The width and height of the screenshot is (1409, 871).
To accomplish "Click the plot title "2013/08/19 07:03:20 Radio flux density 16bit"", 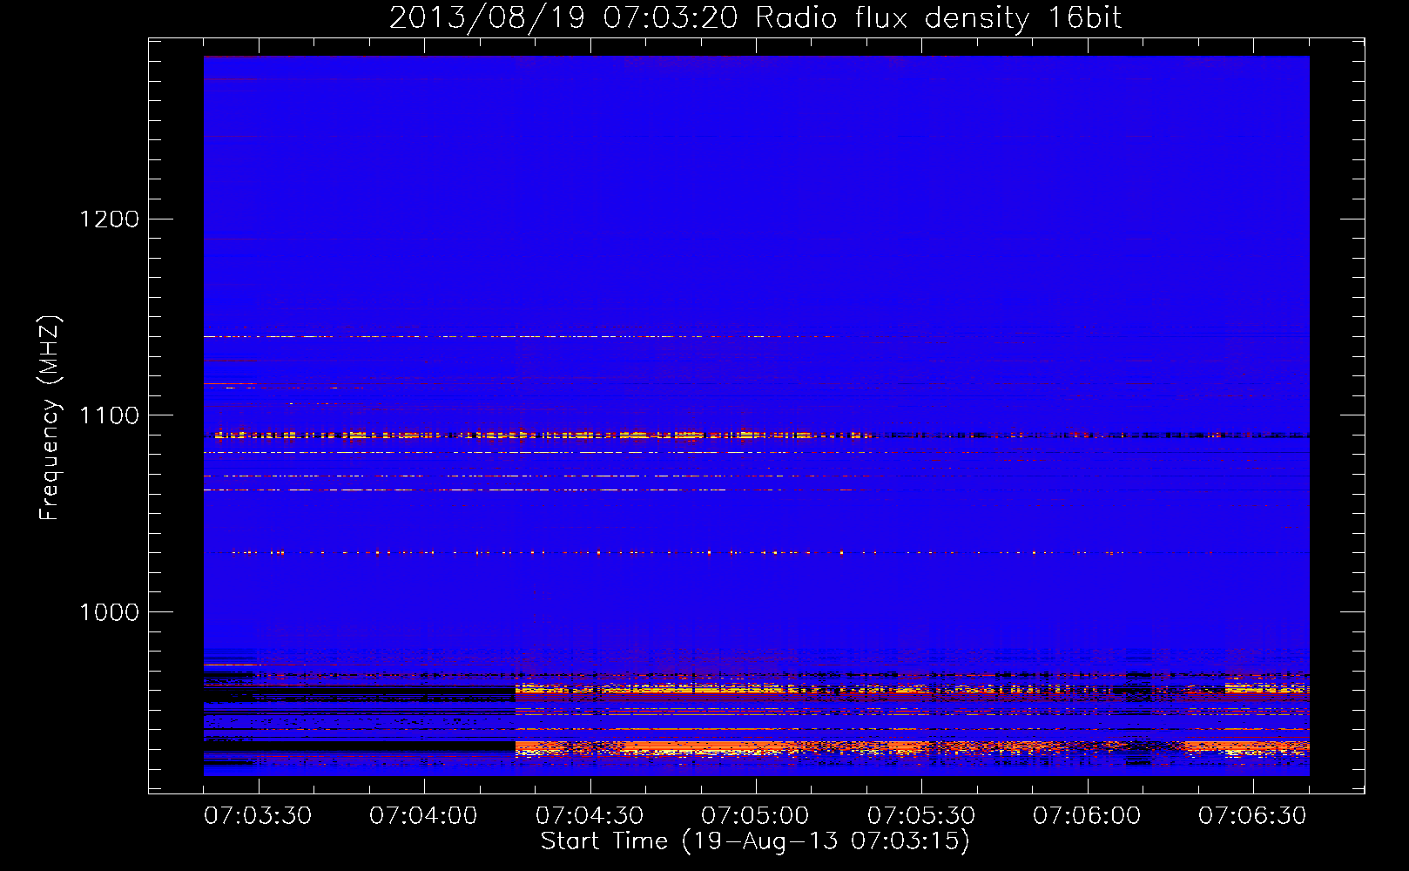I will (x=755, y=17).
